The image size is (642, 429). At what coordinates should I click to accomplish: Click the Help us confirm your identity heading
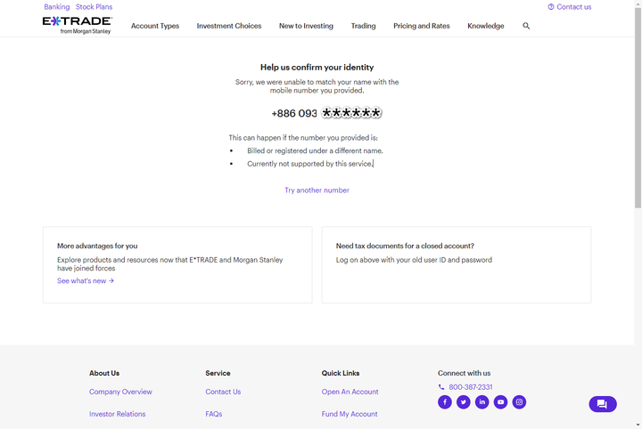point(317,68)
